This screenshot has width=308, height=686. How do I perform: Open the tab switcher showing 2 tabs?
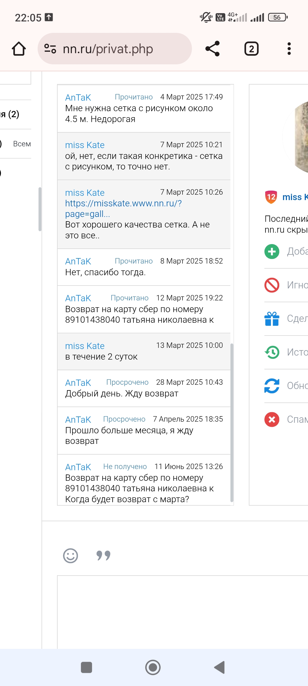click(251, 49)
